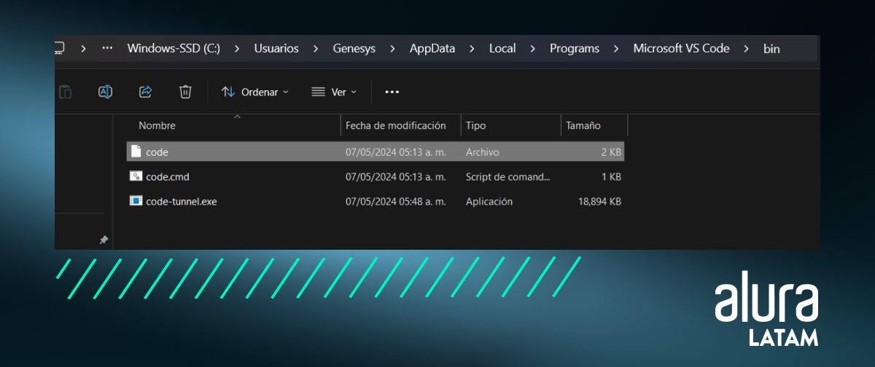This screenshot has height=367, width=875.
Task: Expand chevron after AppData in path
Action: [x=472, y=49]
